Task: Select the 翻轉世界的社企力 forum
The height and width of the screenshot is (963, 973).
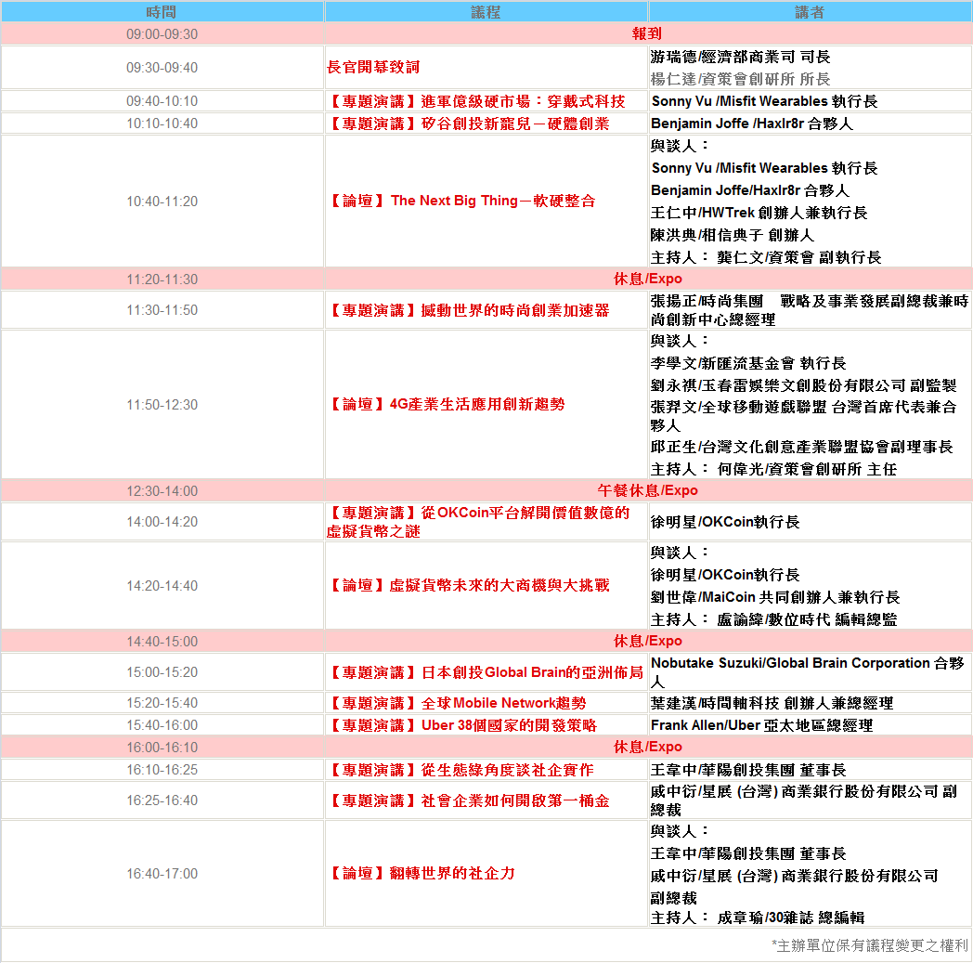Action: coord(422,873)
